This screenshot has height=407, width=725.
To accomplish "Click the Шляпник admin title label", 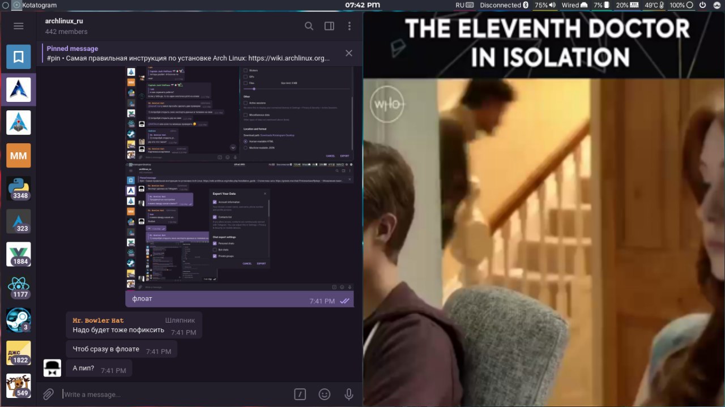I will point(180,320).
